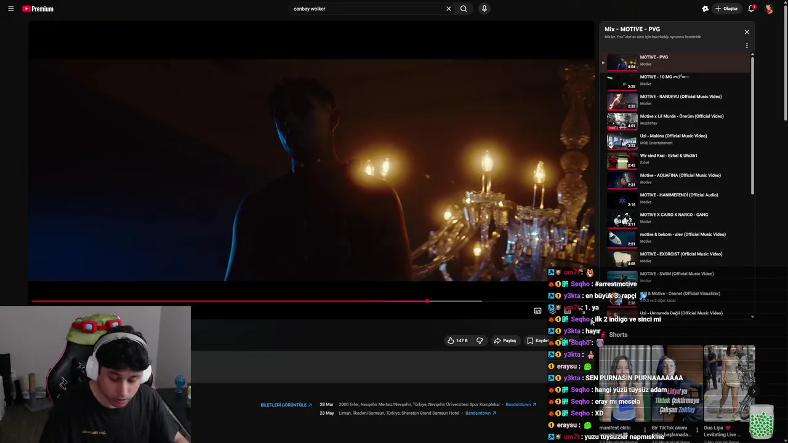Open account avatar menu
788x443 pixels.
coord(769,9)
